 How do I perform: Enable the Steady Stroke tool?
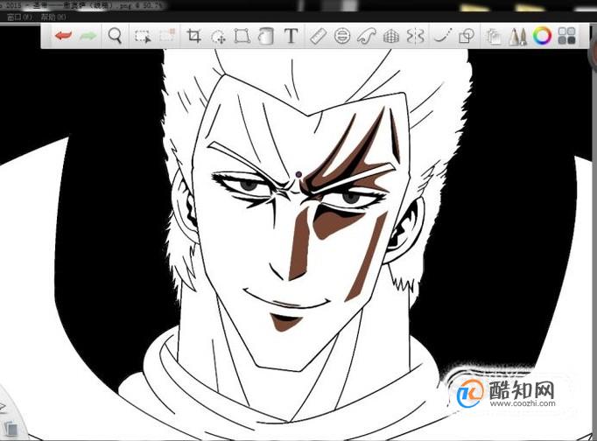pos(443,36)
